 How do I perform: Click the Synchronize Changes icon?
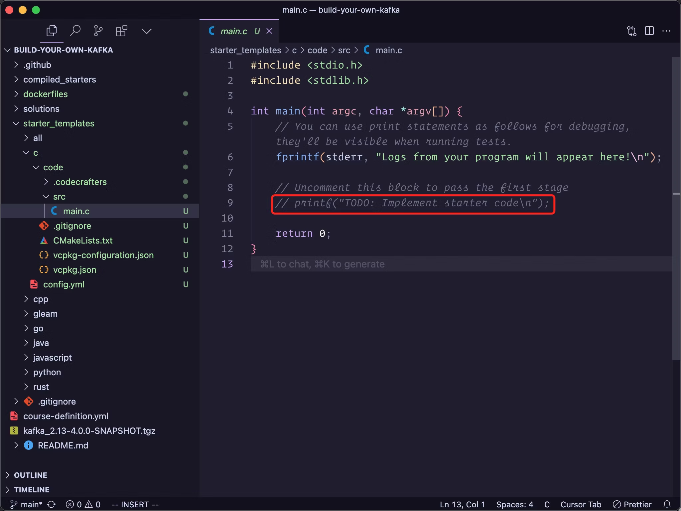[52, 504]
